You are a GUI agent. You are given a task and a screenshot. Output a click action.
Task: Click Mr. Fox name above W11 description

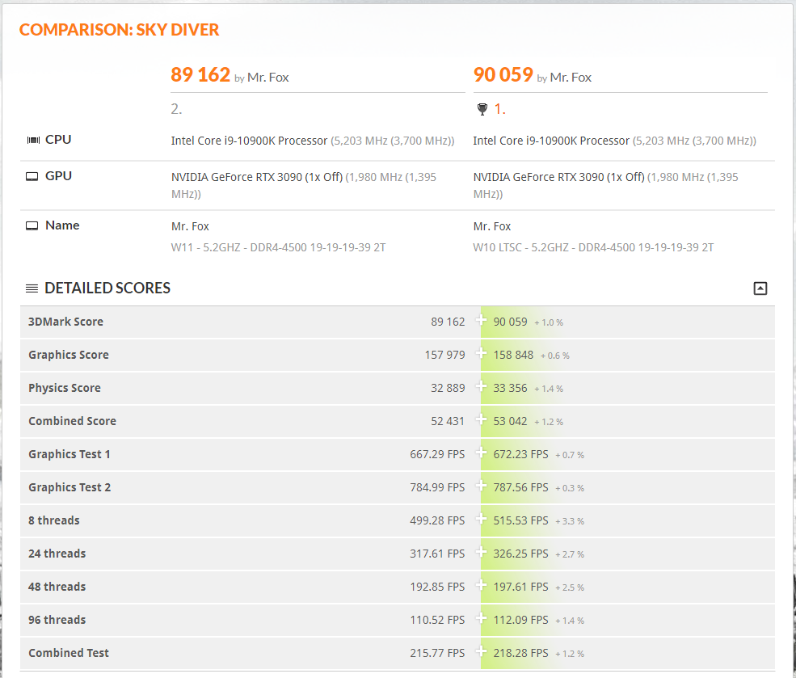tap(191, 226)
